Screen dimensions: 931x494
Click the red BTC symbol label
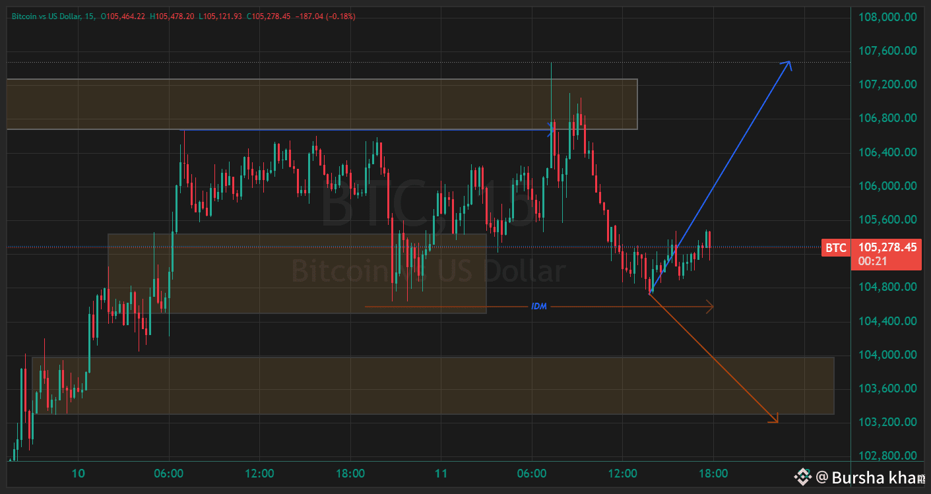[x=836, y=248]
